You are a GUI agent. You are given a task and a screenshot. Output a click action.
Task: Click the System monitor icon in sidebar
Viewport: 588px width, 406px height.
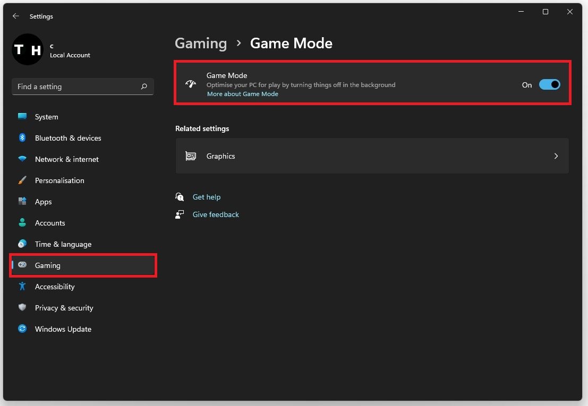(22, 117)
